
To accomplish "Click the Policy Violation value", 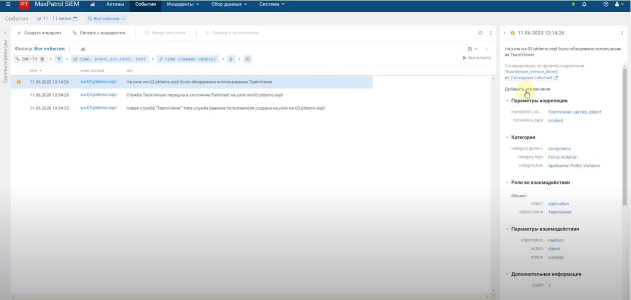I will click(563, 157).
